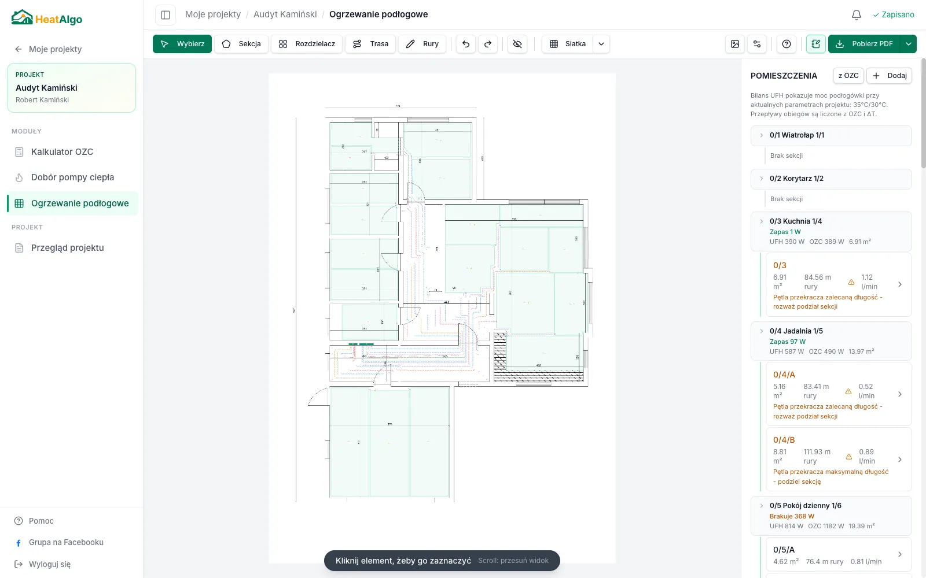This screenshot has width=926, height=578.
Task: Toggle visibility with the crossed-eye icon
Action: (x=517, y=44)
